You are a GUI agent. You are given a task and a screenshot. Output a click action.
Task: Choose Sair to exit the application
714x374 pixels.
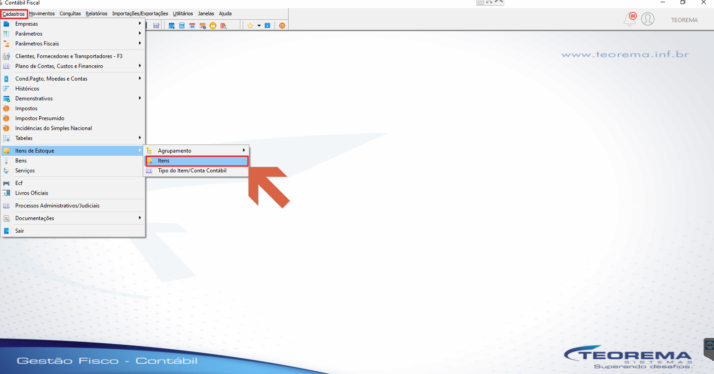click(x=72, y=231)
